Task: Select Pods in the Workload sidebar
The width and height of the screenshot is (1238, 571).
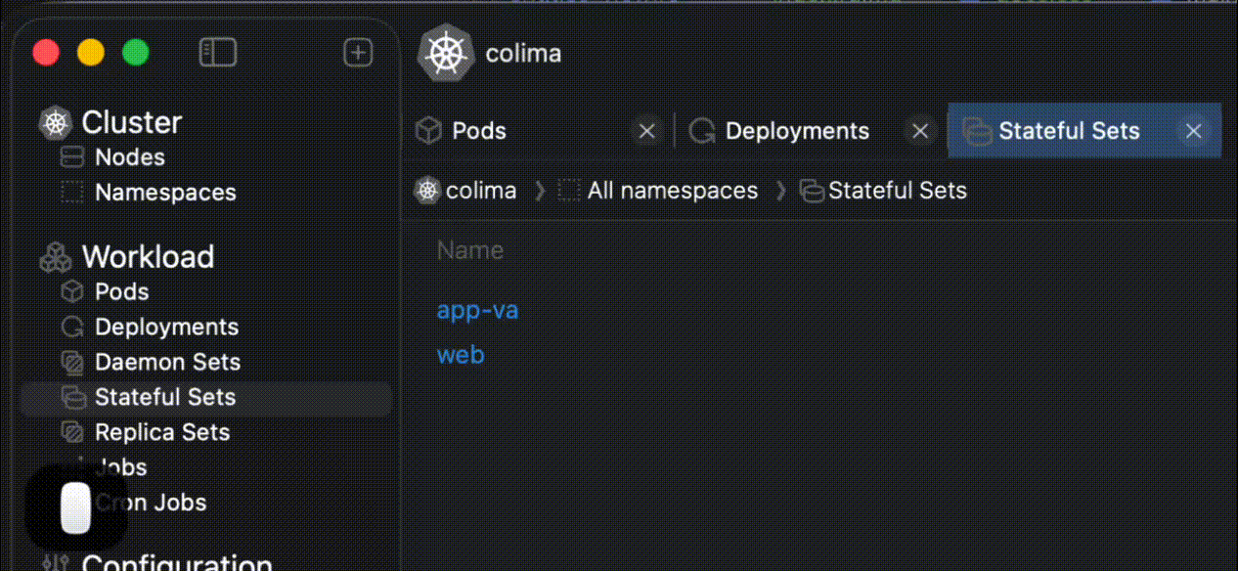Action: coord(121,291)
